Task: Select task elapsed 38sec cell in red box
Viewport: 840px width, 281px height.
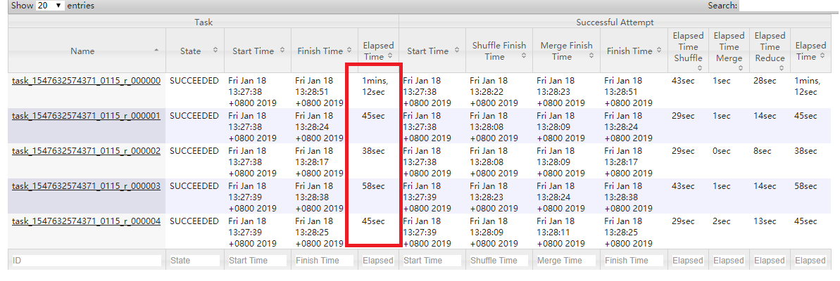Action: click(373, 151)
